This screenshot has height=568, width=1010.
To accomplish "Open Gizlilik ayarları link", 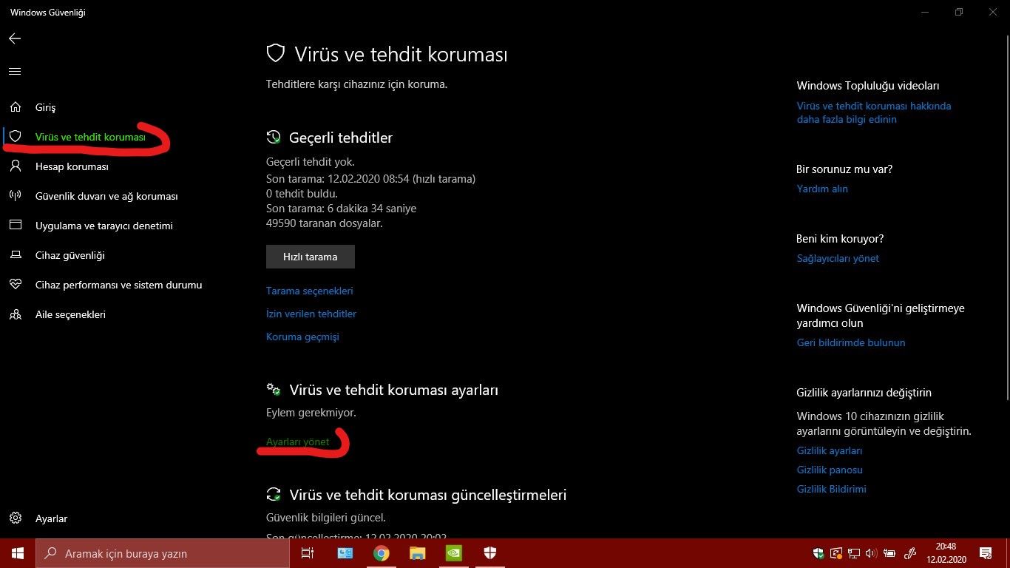I will [x=830, y=450].
